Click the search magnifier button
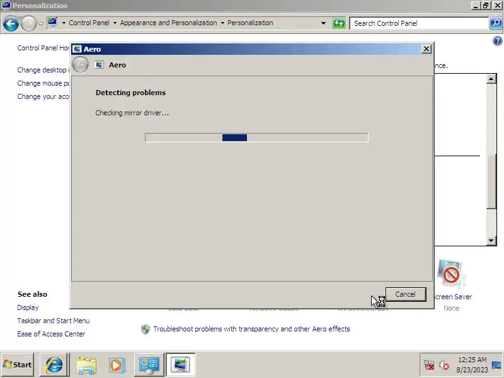The image size is (504, 378). 496,23
